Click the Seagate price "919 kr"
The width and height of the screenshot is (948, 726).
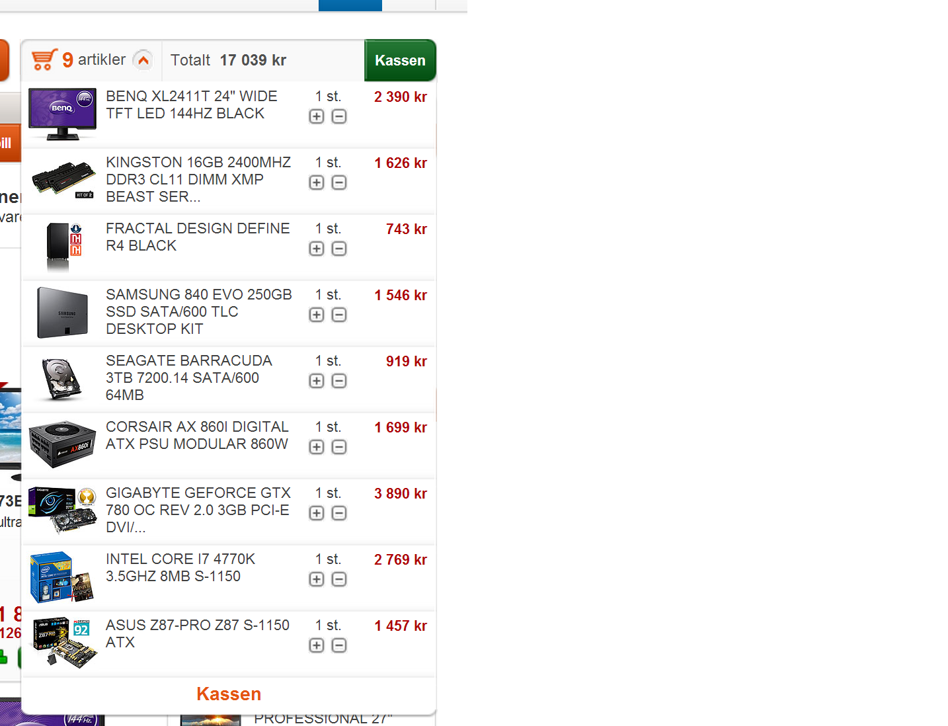point(407,362)
